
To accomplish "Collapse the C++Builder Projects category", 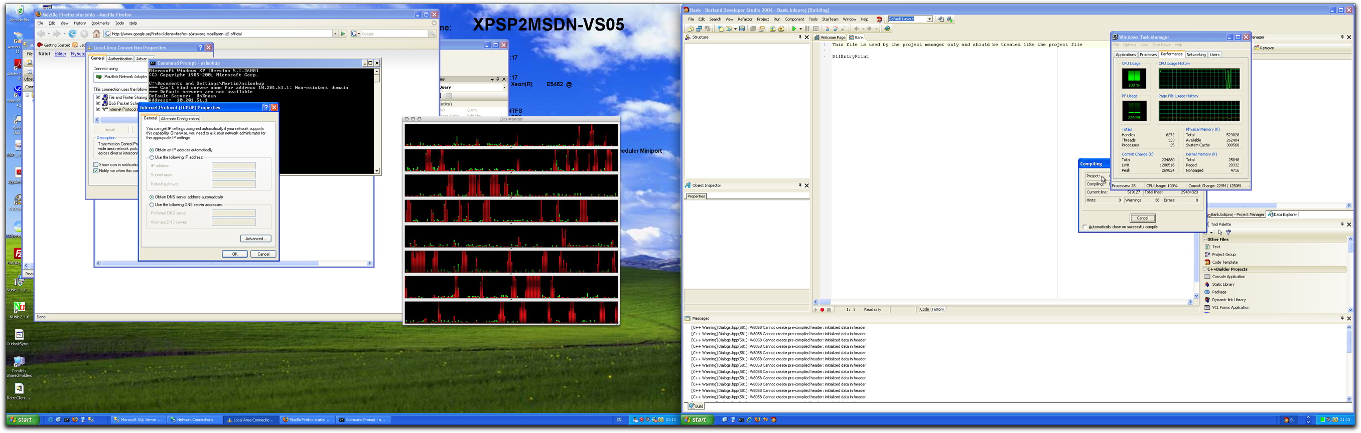I will [x=1205, y=270].
